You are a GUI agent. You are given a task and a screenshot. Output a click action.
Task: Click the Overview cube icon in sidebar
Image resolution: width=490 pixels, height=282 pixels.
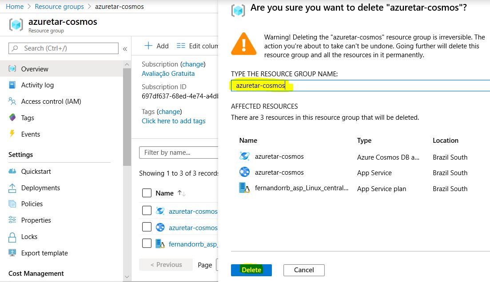[x=12, y=69]
